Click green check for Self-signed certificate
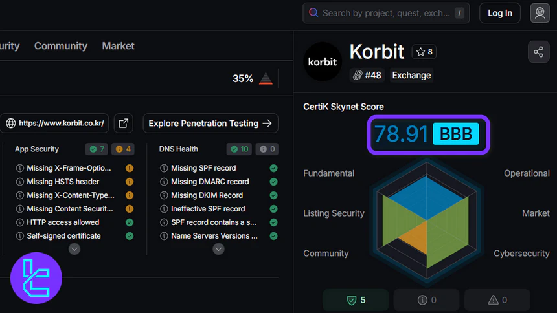This screenshot has width=557, height=313. (x=130, y=236)
